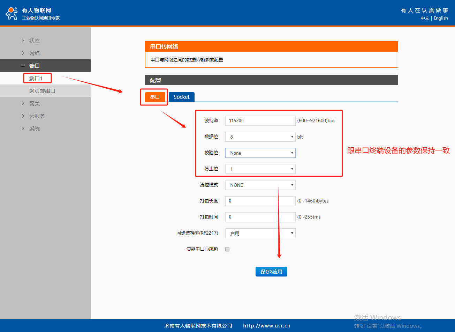
Task: Click the 波特率 input field
Action: [x=260, y=120]
